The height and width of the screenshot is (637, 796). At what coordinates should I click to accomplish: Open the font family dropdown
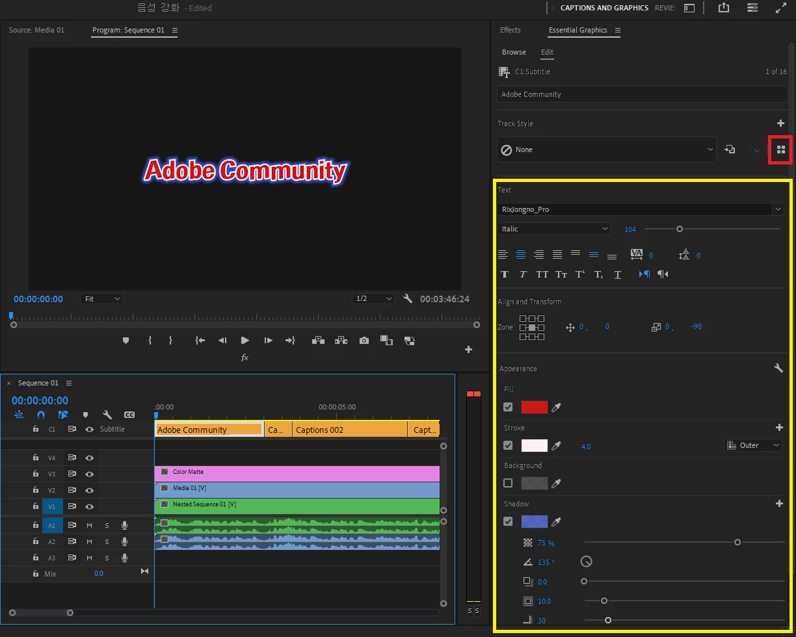point(777,209)
